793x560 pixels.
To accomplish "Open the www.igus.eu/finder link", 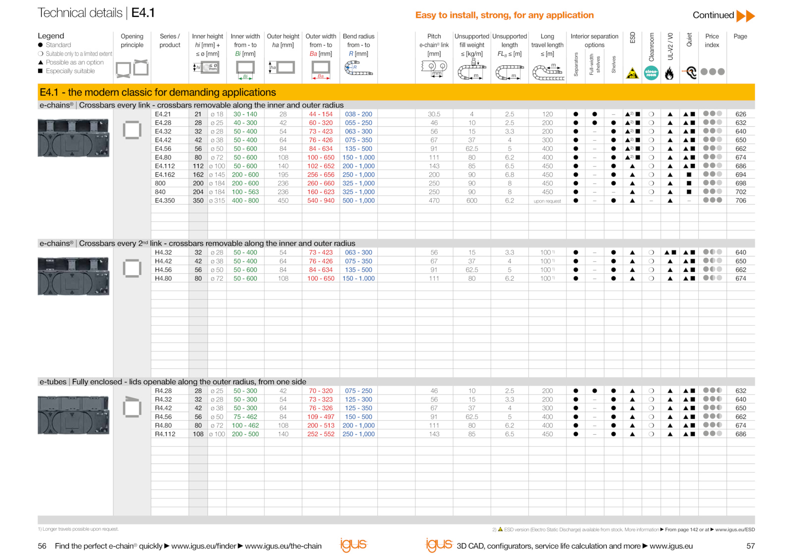I will tap(204, 546).
